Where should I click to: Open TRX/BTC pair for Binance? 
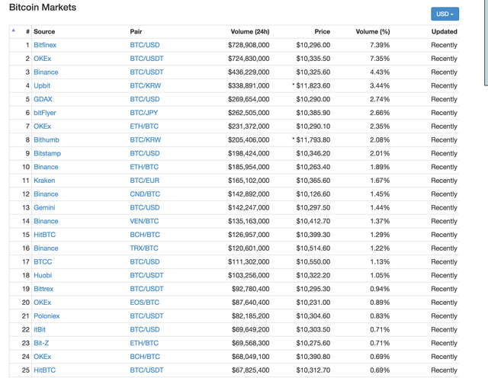click(x=144, y=248)
